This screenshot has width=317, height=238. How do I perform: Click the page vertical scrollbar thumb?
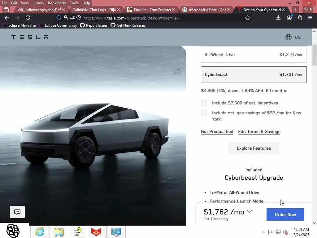[x=314, y=55]
